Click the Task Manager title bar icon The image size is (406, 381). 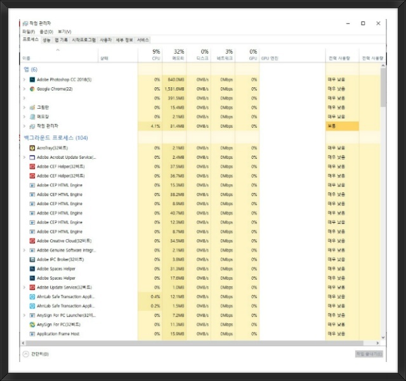point(25,23)
